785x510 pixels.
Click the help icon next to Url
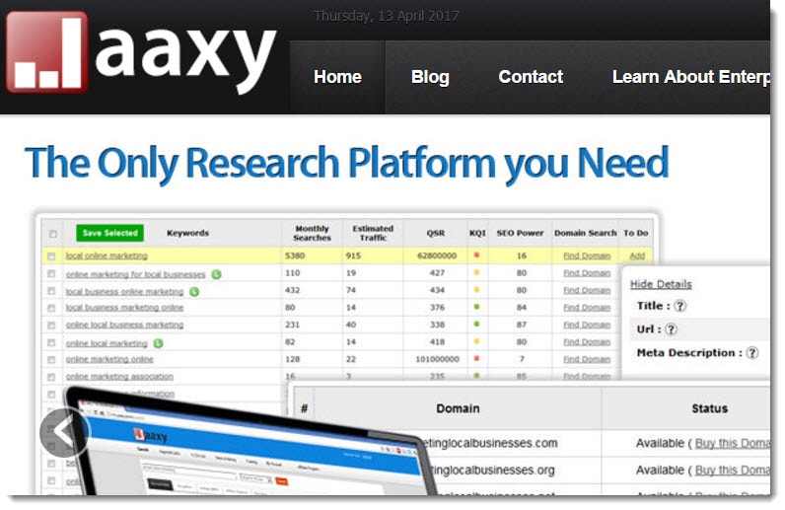[x=671, y=329]
